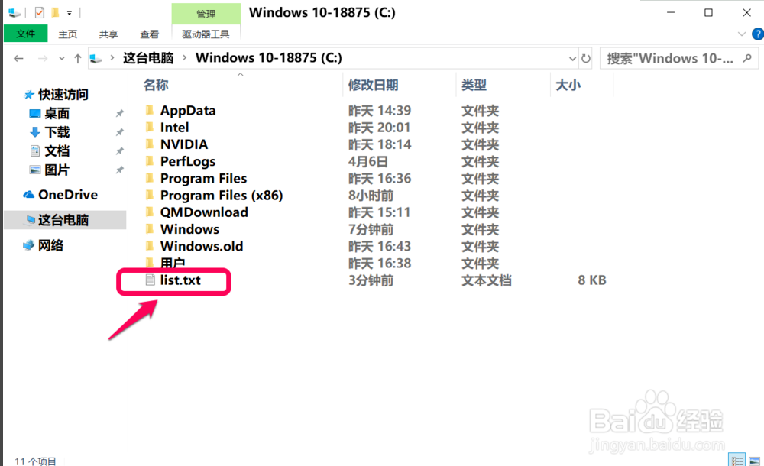Select the Windows.old folder icon

(x=150, y=246)
